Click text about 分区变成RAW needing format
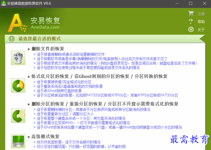Viewport: 211px width, 150px height. tap(83, 123)
